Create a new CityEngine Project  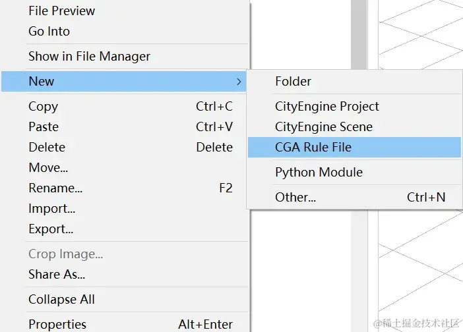327,106
